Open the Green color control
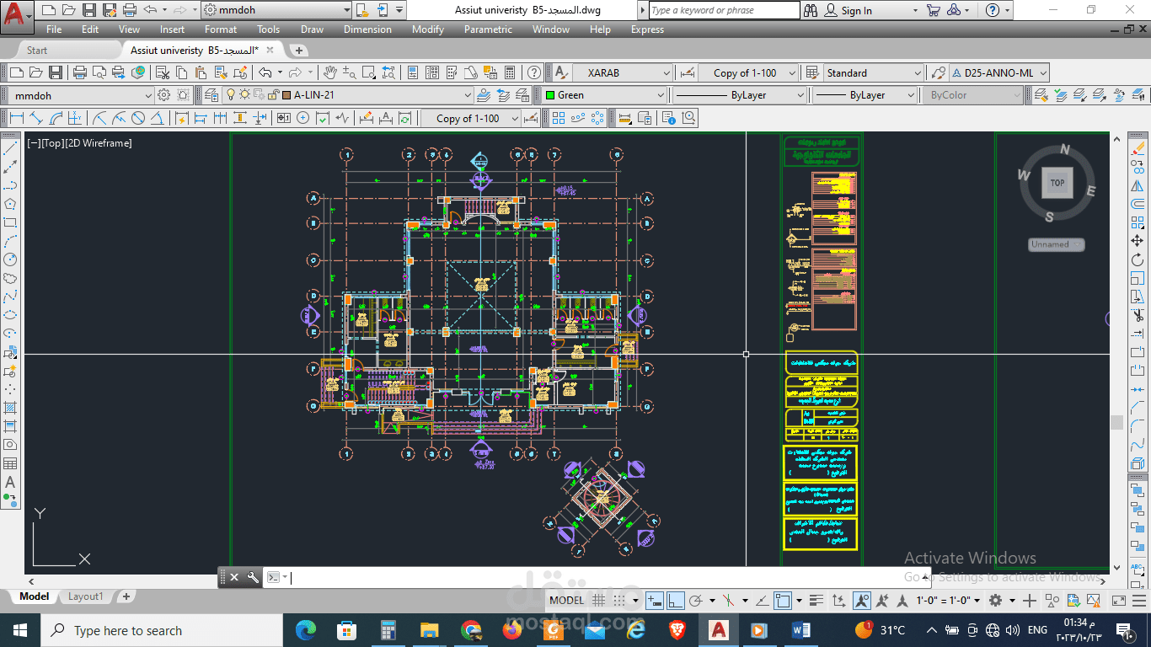The width and height of the screenshot is (1151, 647). 604,95
